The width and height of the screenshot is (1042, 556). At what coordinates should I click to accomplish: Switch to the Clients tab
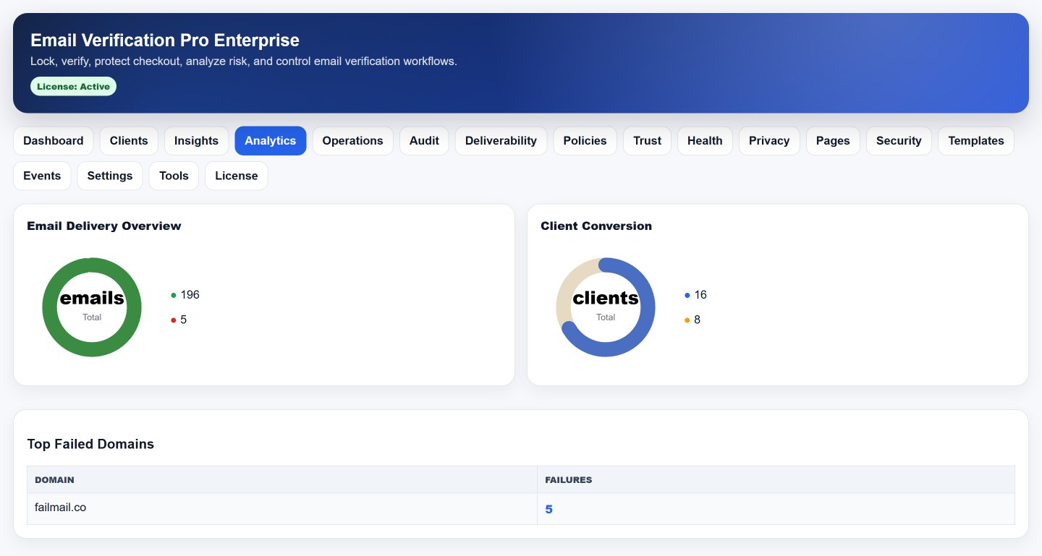[x=129, y=141]
